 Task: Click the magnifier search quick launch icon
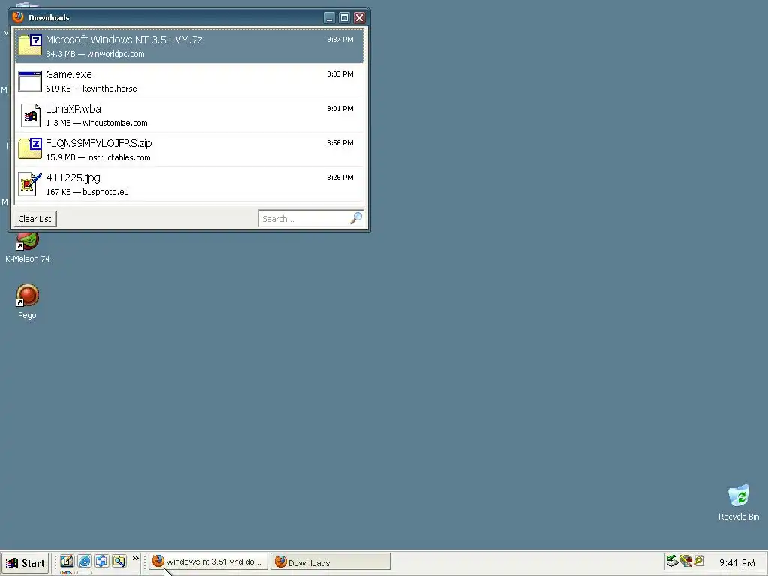(x=119, y=561)
